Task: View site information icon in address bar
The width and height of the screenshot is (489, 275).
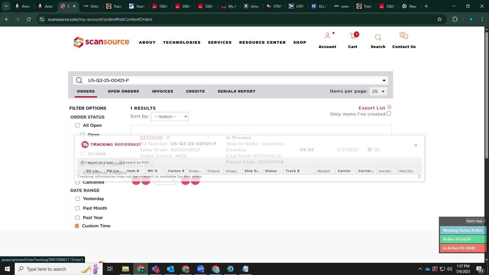Action: pyautogui.click(x=42, y=19)
